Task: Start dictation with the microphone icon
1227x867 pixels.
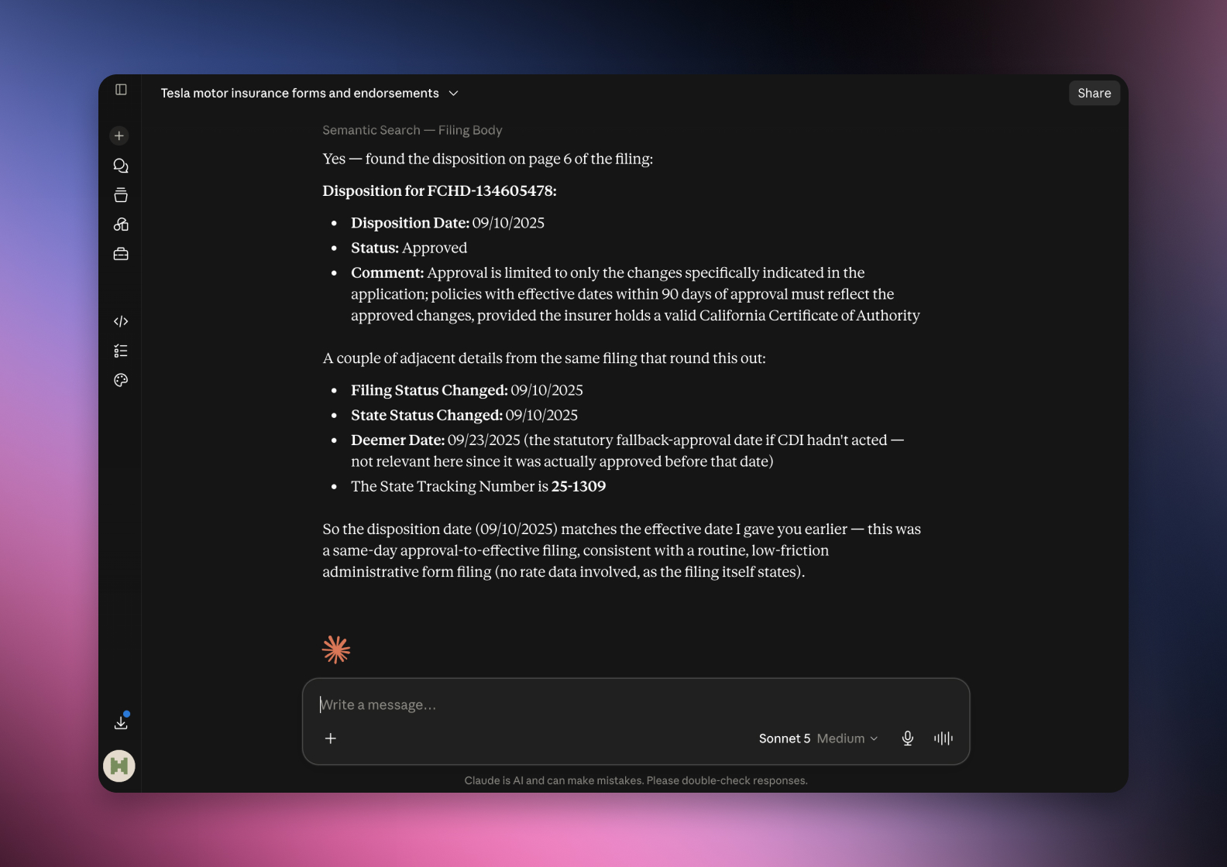Action: tap(908, 738)
